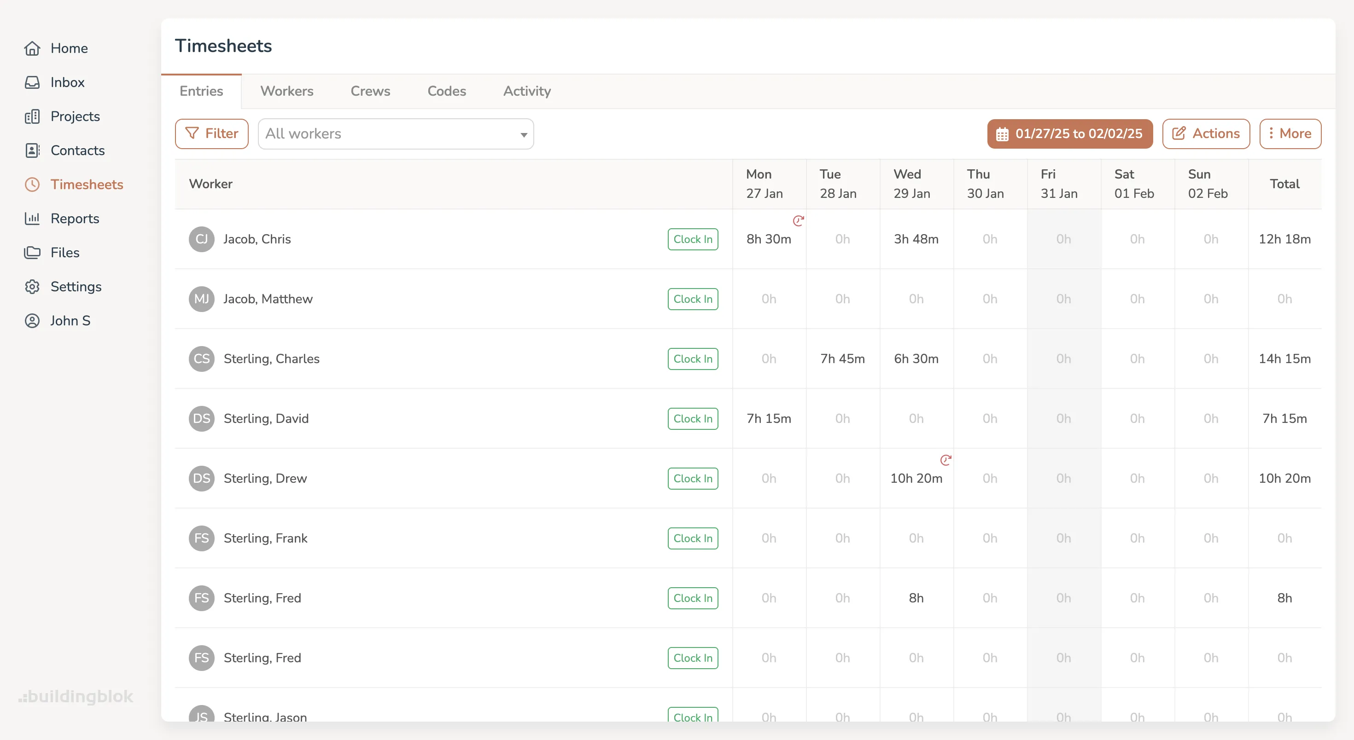The height and width of the screenshot is (740, 1354).
Task: Open the Inbox icon in sidebar
Action: [33, 82]
